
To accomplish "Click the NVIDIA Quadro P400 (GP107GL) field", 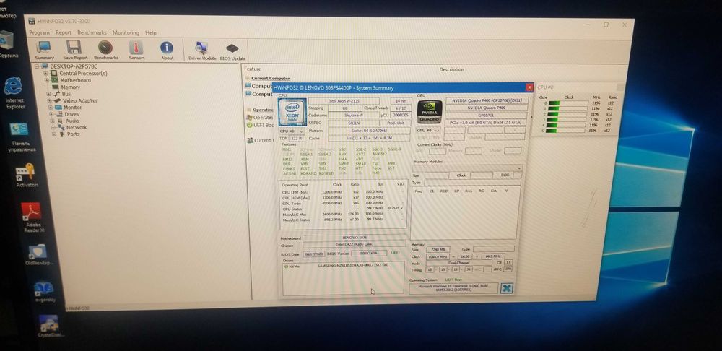I will 487,100.
